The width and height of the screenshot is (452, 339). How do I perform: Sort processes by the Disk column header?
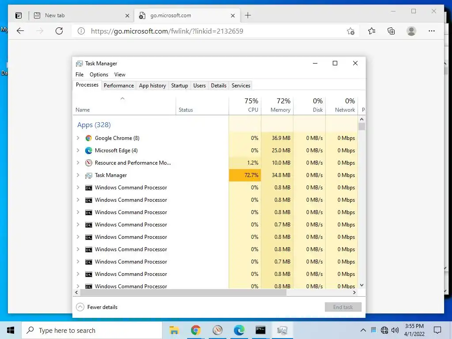coord(309,105)
